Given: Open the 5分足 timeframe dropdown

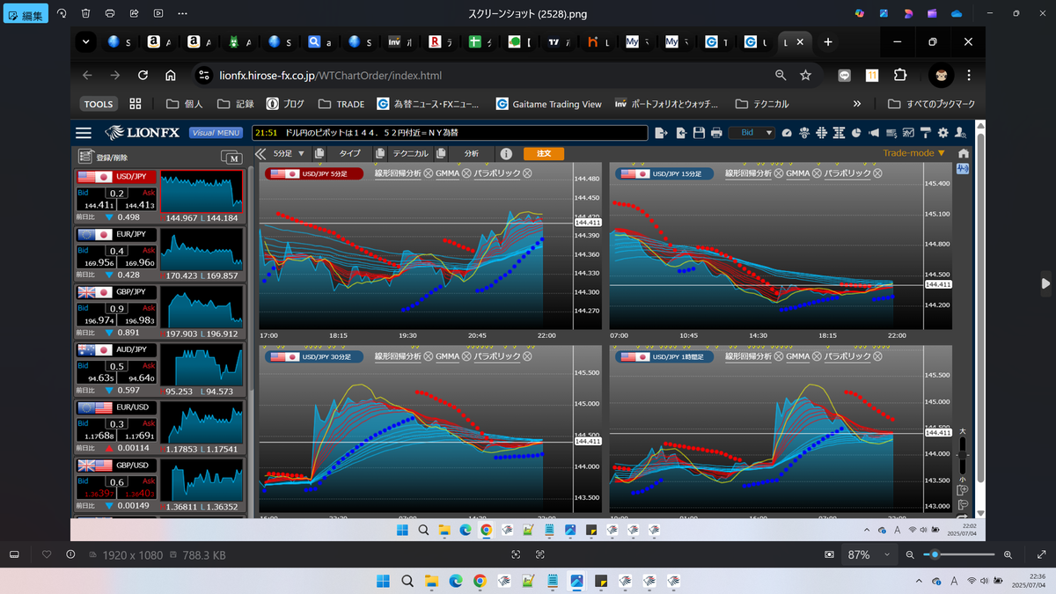Looking at the screenshot, I should point(289,153).
